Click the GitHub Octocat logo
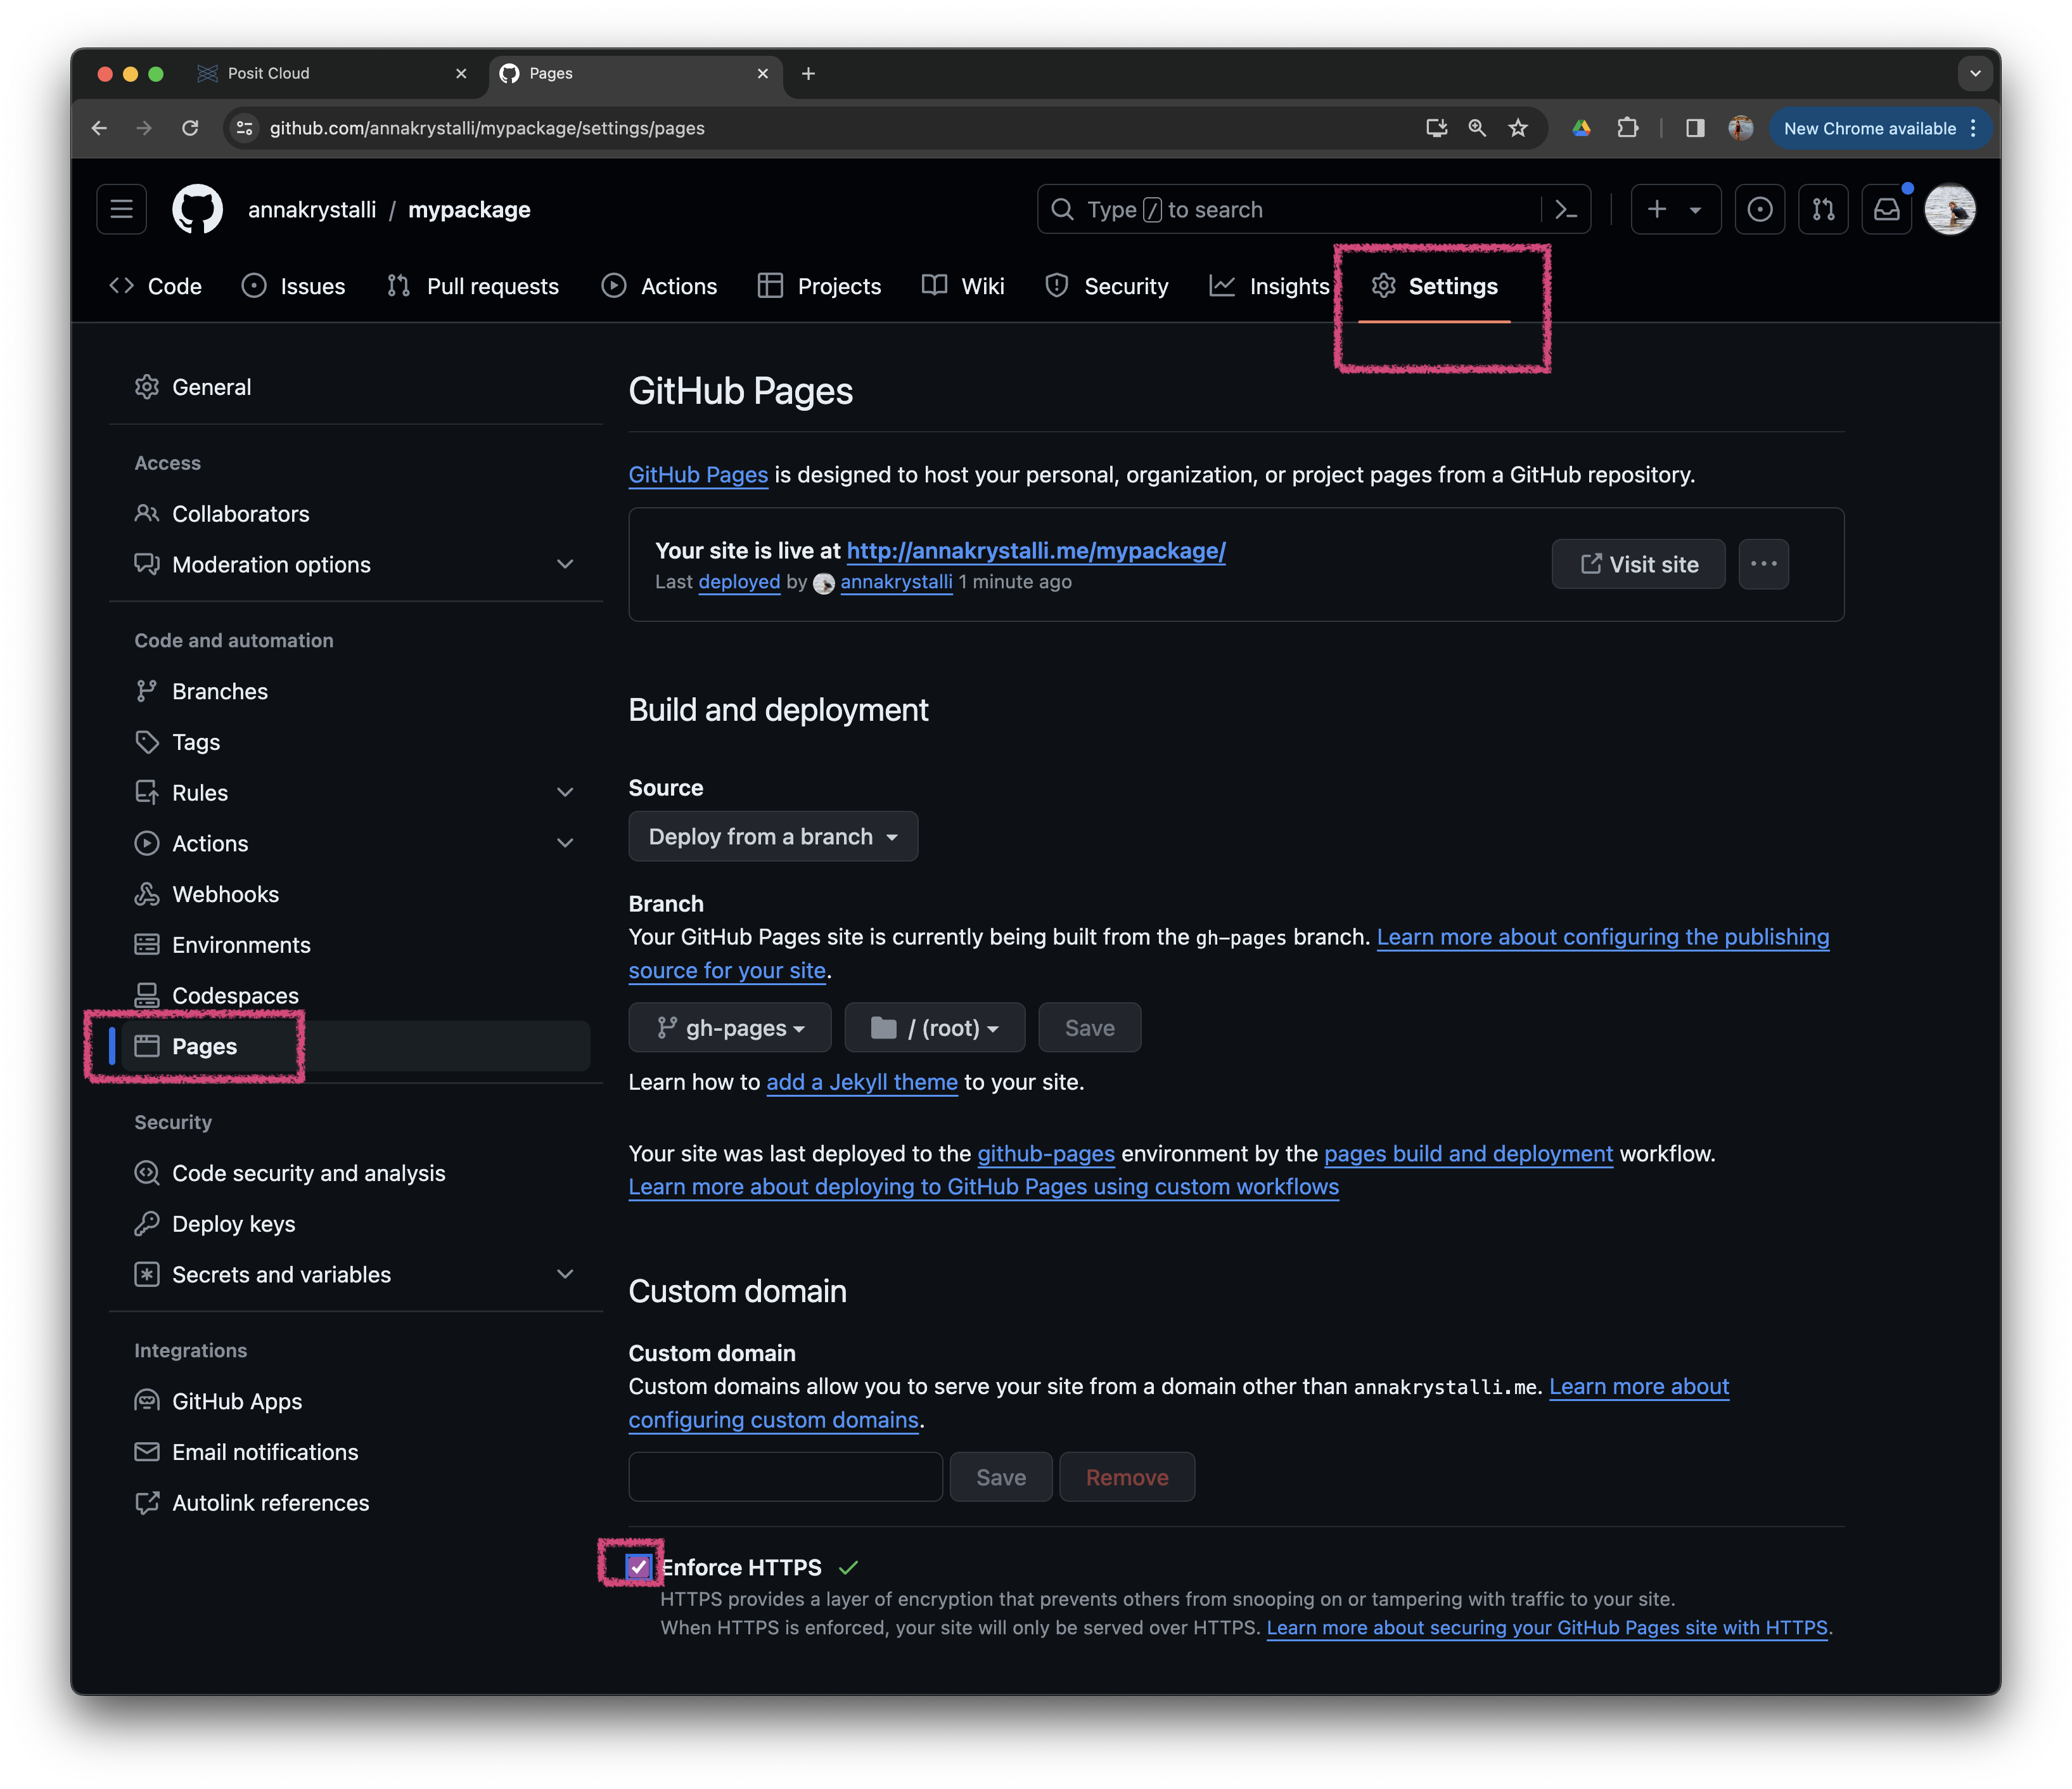Viewport: 2072px width, 1789px height. (197, 209)
